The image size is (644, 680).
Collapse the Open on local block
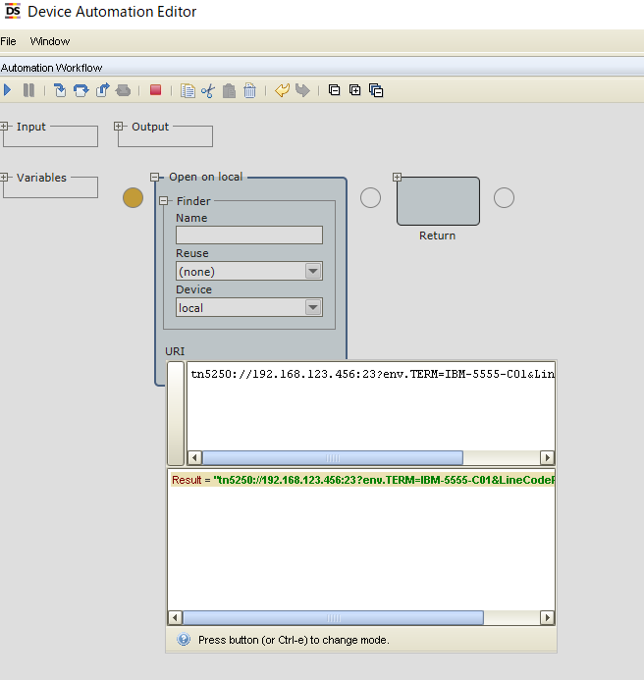[156, 178]
